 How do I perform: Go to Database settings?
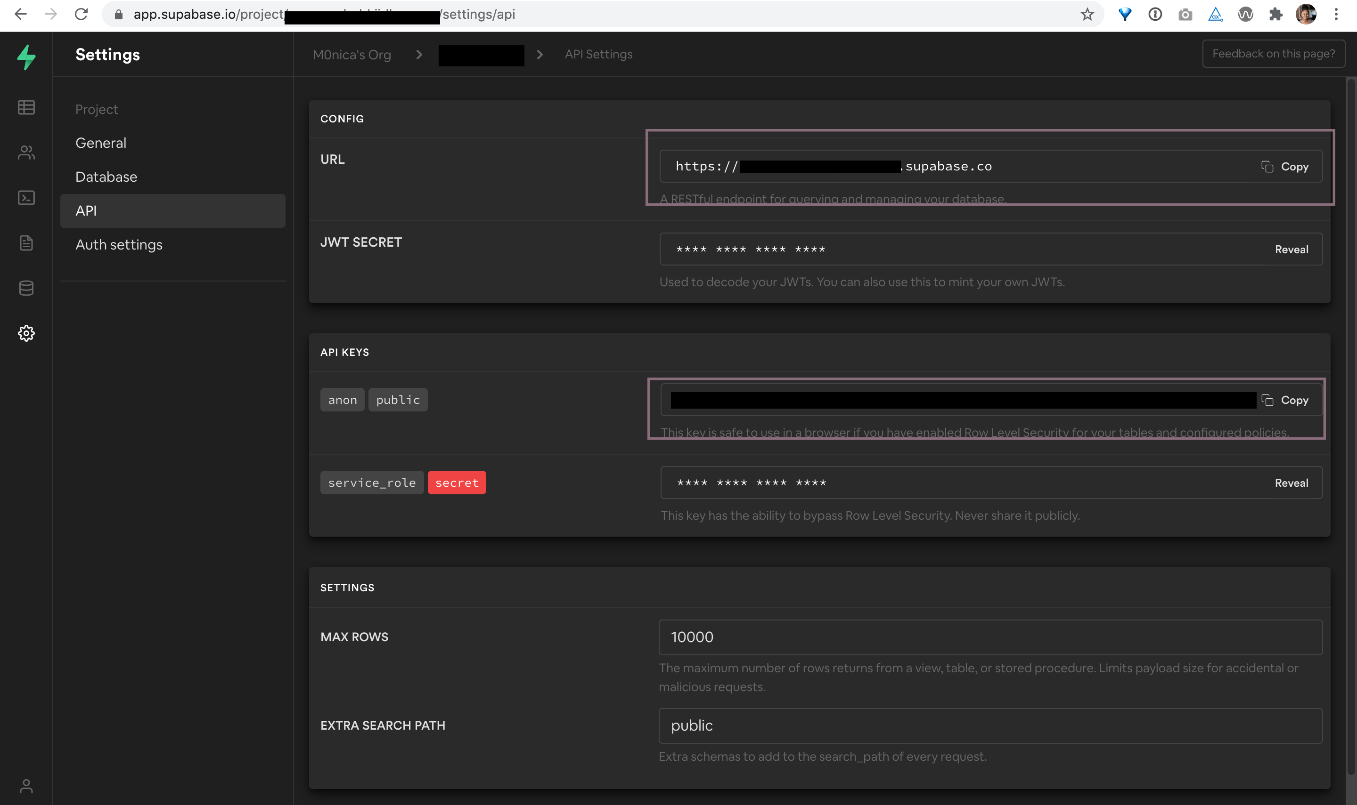pos(106,177)
